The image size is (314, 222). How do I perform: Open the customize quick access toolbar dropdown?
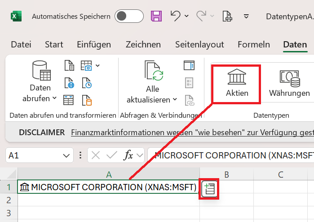tap(246, 16)
